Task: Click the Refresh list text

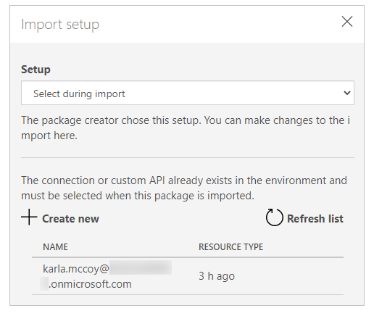Action: tap(315, 219)
